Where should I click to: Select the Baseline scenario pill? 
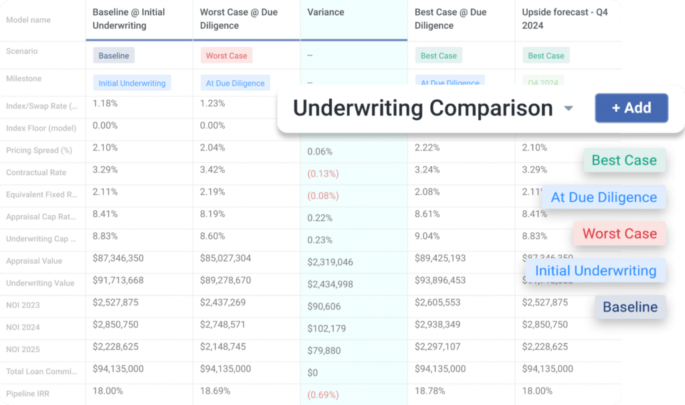point(113,55)
